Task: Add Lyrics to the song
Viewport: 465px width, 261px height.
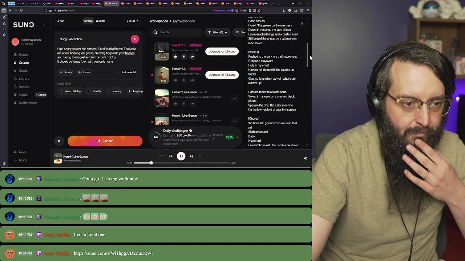Action: (x=84, y=72)
